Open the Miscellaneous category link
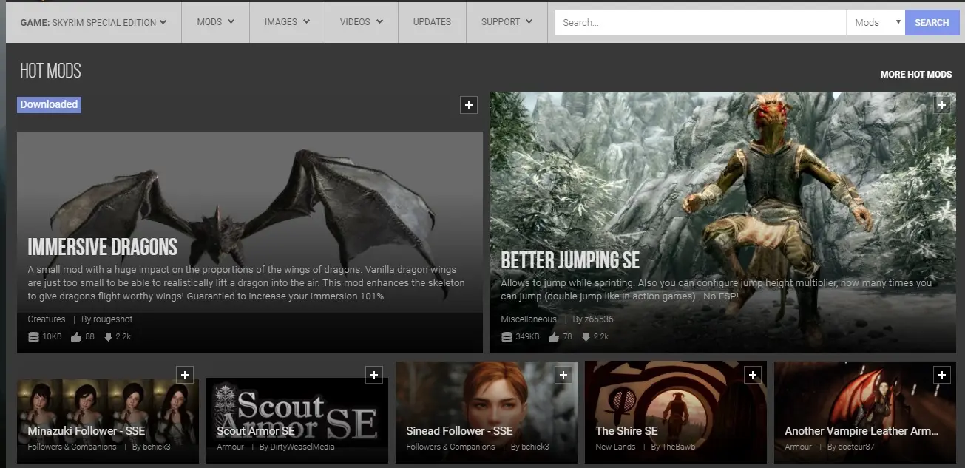Screen dimensions: 965x468 [x=529, y=319]
